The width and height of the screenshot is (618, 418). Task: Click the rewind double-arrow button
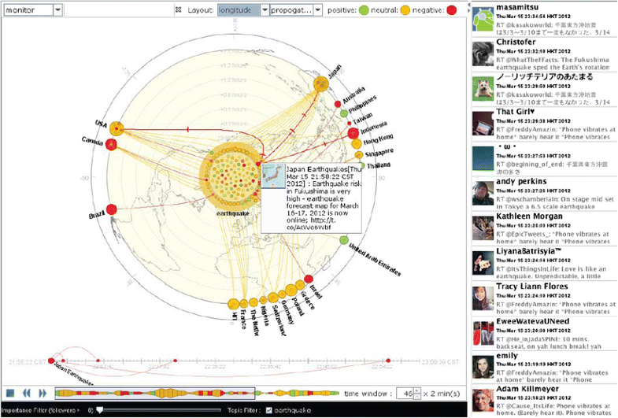(x=27, y=393)
